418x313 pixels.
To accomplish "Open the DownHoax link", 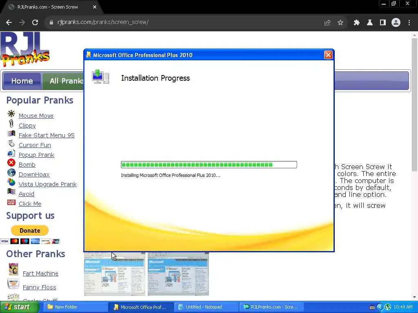I will coord(34,174).
